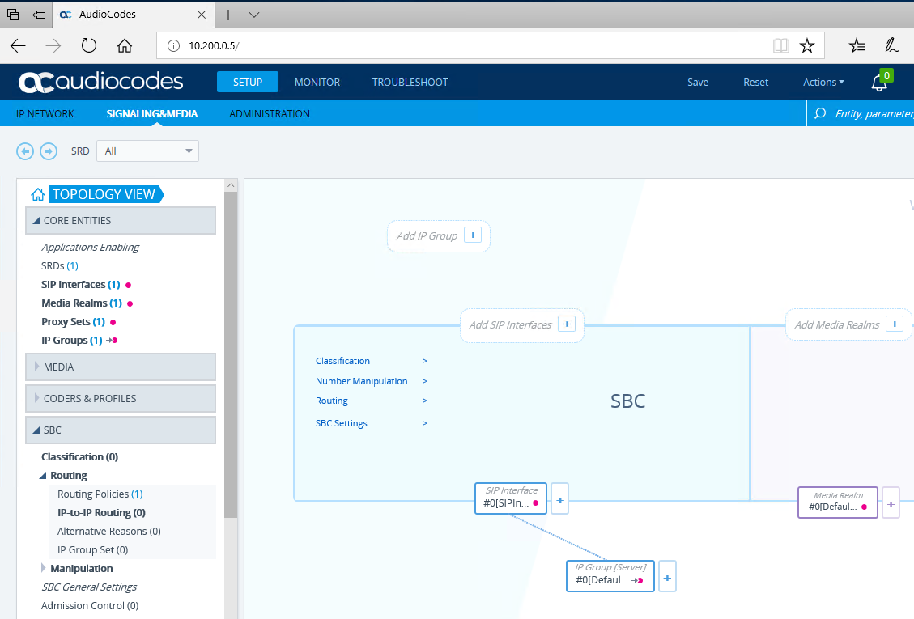Open IP Groups (1) in sidebar
Image resolution: width=914 pixels, height=619 pixels.
click(72, 341)
